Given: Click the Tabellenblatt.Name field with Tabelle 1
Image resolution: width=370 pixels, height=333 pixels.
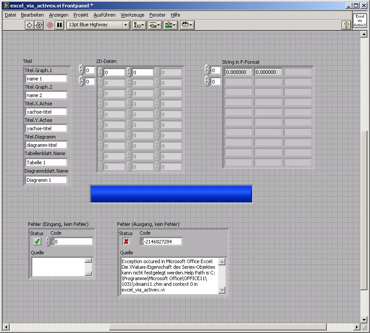Looking at the screenshot, I should tap(46, 163).
